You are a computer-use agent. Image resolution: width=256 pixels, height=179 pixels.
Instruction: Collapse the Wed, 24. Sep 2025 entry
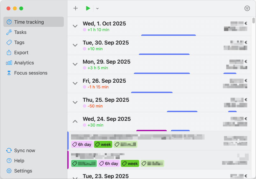pos(75,121)
